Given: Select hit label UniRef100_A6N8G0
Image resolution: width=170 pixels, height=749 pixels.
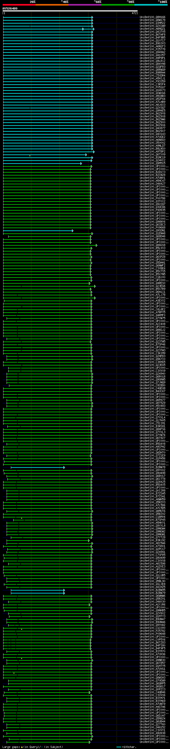Looking at the screenshot, I should pos(152,140).
